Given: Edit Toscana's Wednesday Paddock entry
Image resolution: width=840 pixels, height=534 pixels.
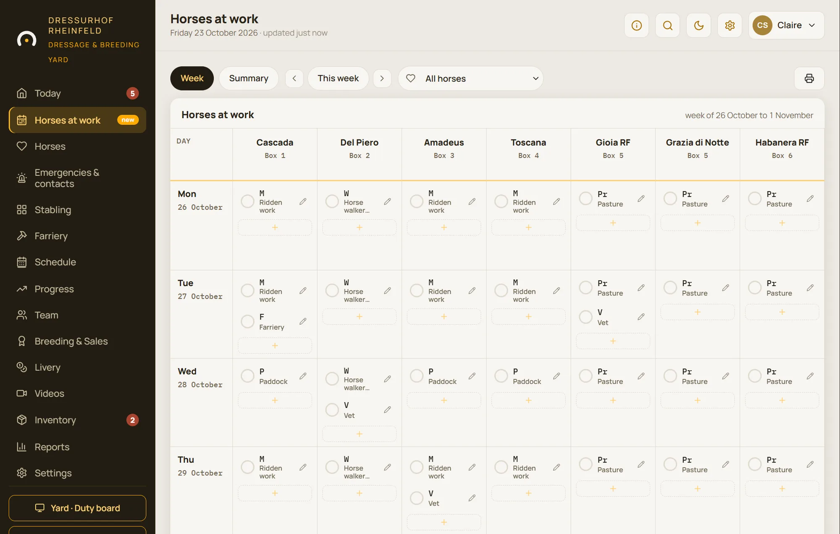Looking at the screenshot, I should click(556, 376).
